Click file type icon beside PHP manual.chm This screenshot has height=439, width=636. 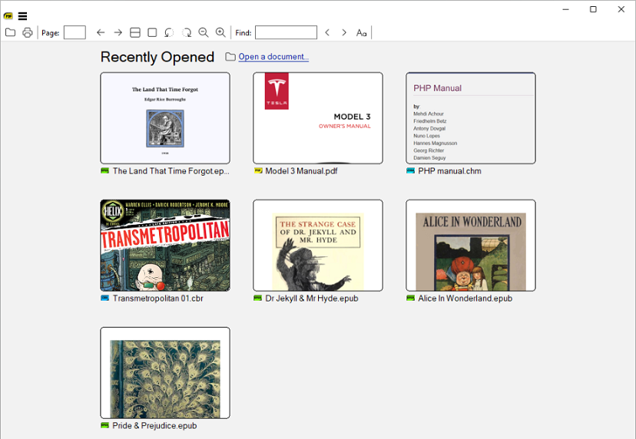pos(410,170)
